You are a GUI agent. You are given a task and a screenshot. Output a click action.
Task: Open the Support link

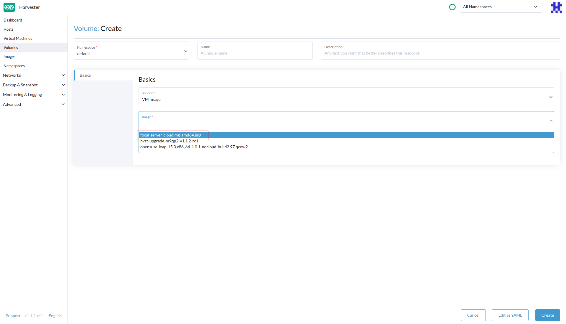pos(13,316)
